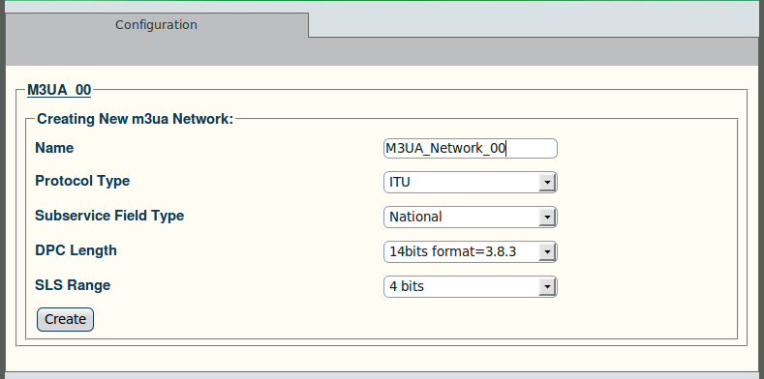Click the arrow button of the ITU combo box

pos(547,183)
